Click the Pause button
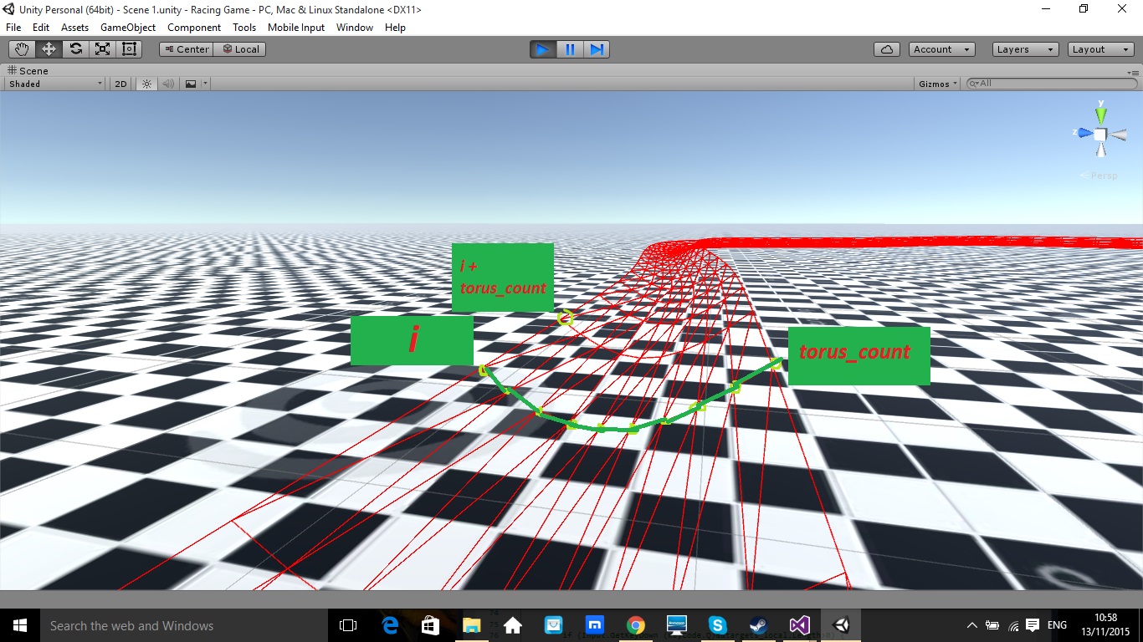Image resolution: width=1143 pixels, height=642 pixels. click(x=570, y=49)
